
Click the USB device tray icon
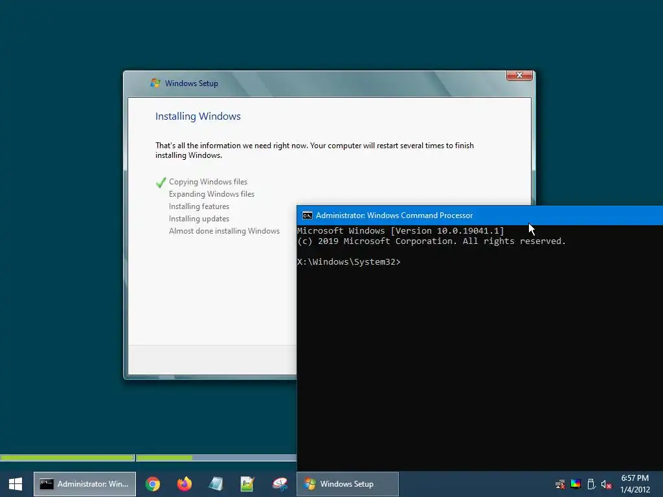click(591, 484)
